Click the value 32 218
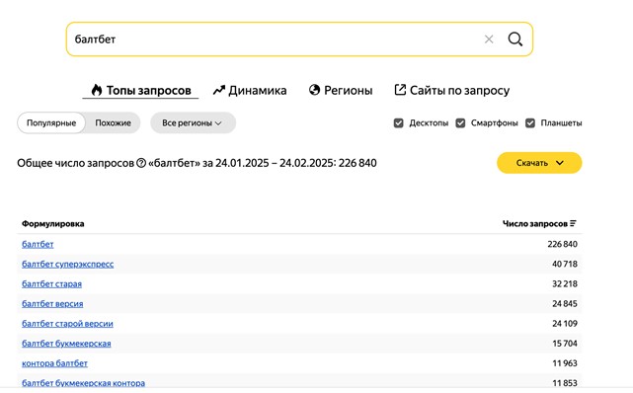The height and width of the screenshot is (393, 633). 565,283
